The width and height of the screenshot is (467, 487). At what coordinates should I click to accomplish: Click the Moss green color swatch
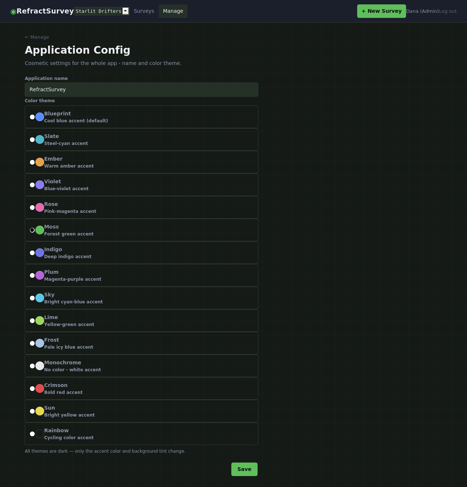click(40, 230)
